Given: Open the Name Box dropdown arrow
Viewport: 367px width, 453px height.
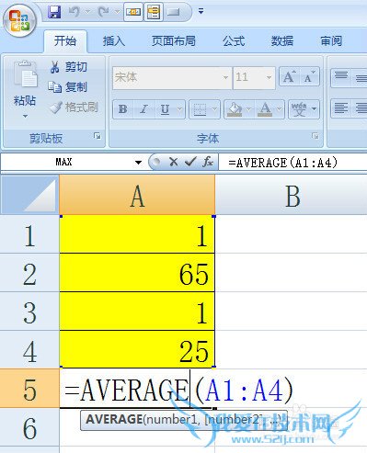Looking at the screenshot, I should (139, 163).
